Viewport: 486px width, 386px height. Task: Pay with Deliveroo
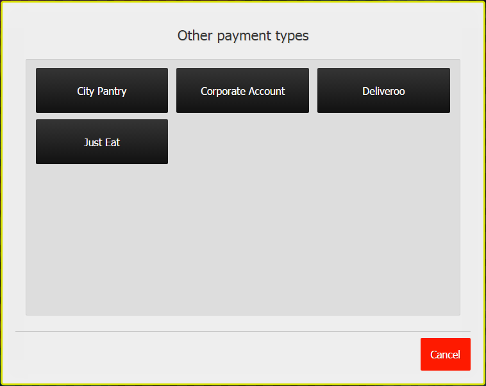pyautogui.click(x=383, y=90)
